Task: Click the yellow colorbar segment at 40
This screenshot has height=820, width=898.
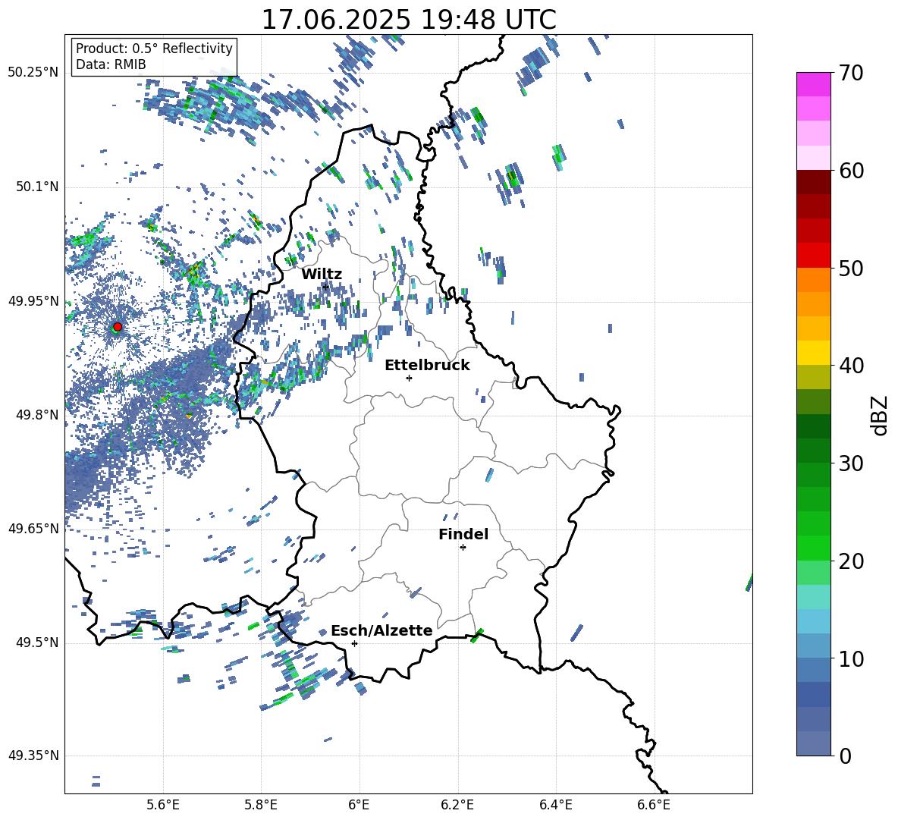Action: 813,353
